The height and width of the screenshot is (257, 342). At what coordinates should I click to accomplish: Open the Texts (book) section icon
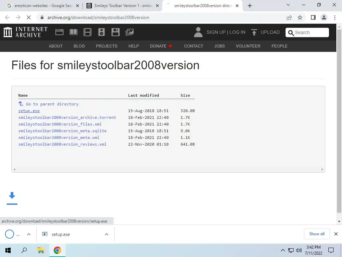click(73, 32)
